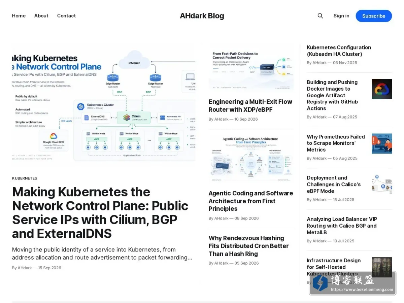Open 'Why Rendezvous Hashing Fits Distributed Cron Better'

[x=249, y=246]
